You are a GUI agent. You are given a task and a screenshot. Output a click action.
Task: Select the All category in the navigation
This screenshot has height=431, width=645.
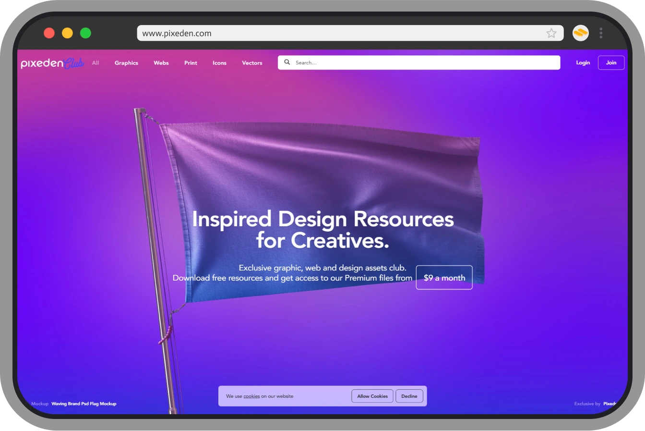pos(95,62)
